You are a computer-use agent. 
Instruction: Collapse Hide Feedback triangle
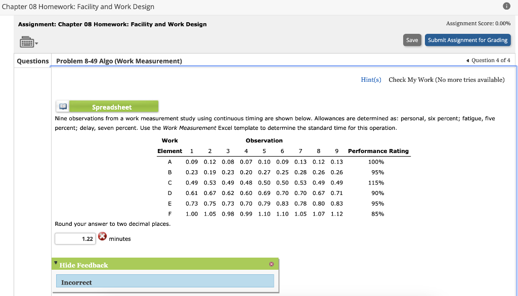point(56,263)
